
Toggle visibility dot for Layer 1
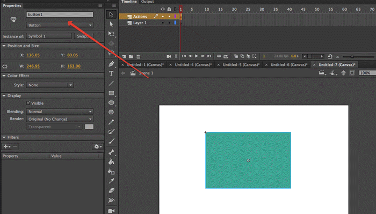[x=163, y=23]
